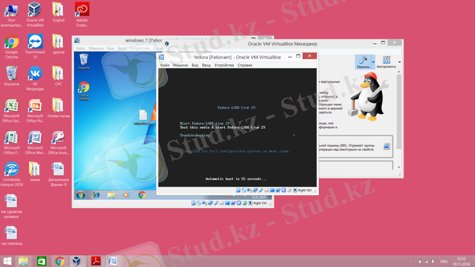This screenshot has width=475, height=267.
Task: Select Oracle VM VirtualBox desktop shortcut
Action: tap(35, 14)
